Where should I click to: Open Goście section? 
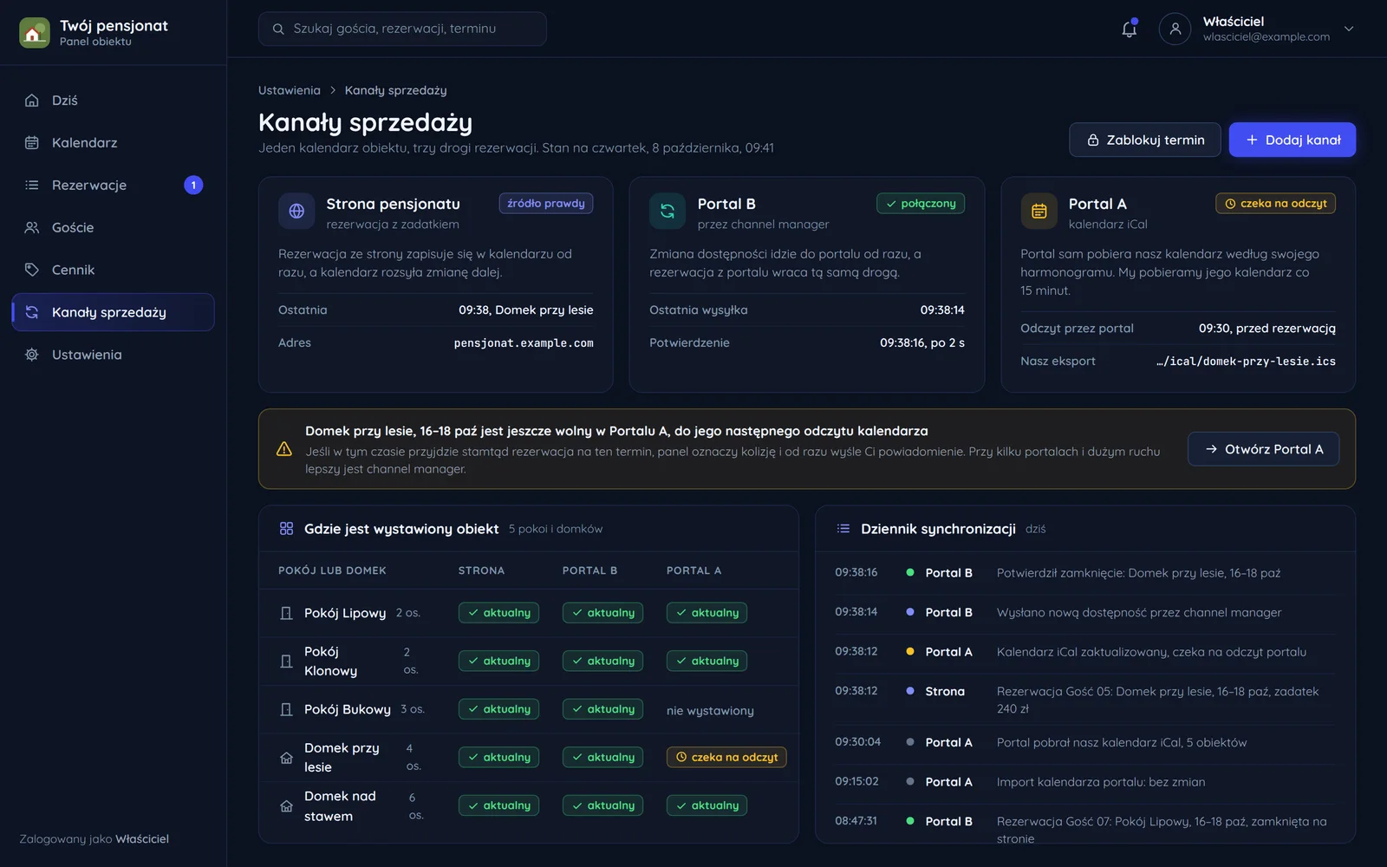click(113, 228)
